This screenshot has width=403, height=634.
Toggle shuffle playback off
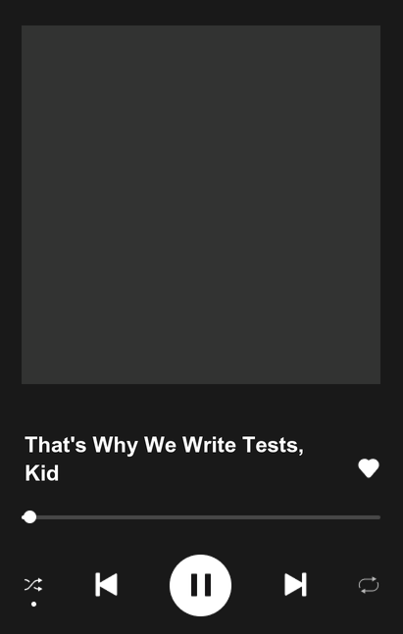33,585
